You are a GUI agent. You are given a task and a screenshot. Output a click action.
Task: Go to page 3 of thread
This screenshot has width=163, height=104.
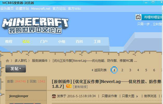pyautogui.click(x=130, y=70)
